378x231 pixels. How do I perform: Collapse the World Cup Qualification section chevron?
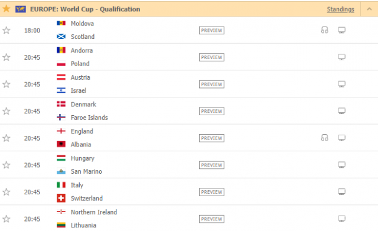[369, 9]
